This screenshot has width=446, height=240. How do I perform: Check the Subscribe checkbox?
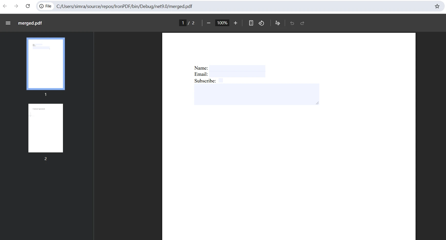point(221,80)
